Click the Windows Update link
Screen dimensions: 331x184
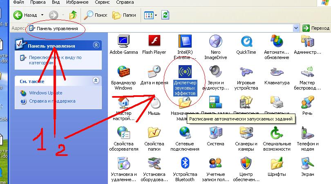[x=45, y=93]
